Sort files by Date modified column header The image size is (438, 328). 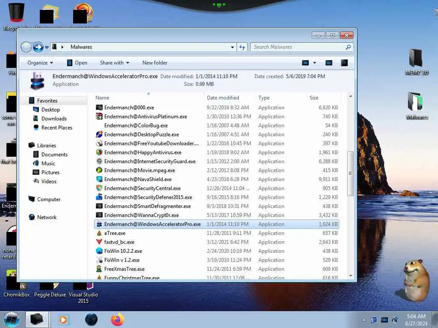click(223, 98)
